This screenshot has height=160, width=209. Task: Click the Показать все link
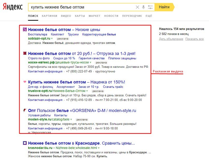coord(194,39)
